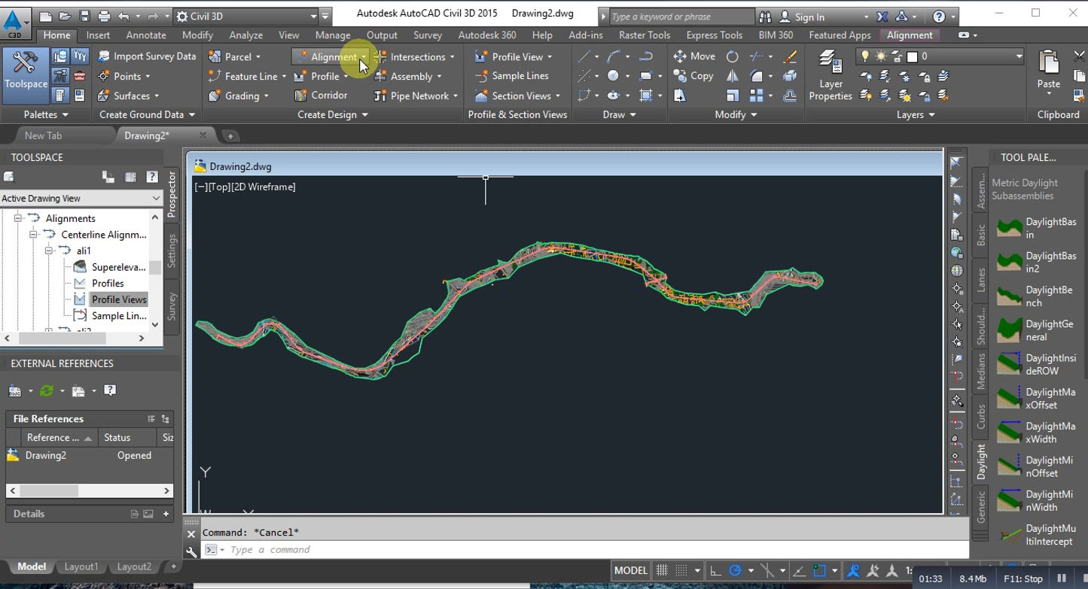Click the File References horizontal scrollbar

click(90, 490)
